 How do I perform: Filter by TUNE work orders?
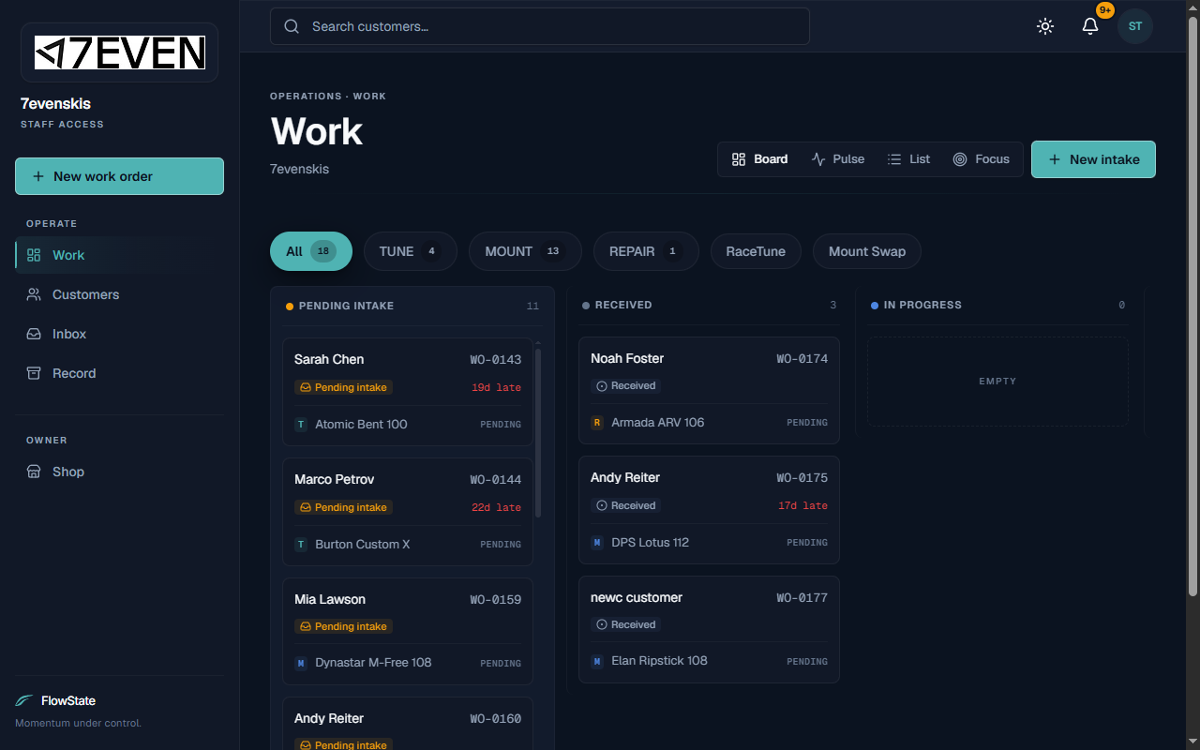pos(410,251)
